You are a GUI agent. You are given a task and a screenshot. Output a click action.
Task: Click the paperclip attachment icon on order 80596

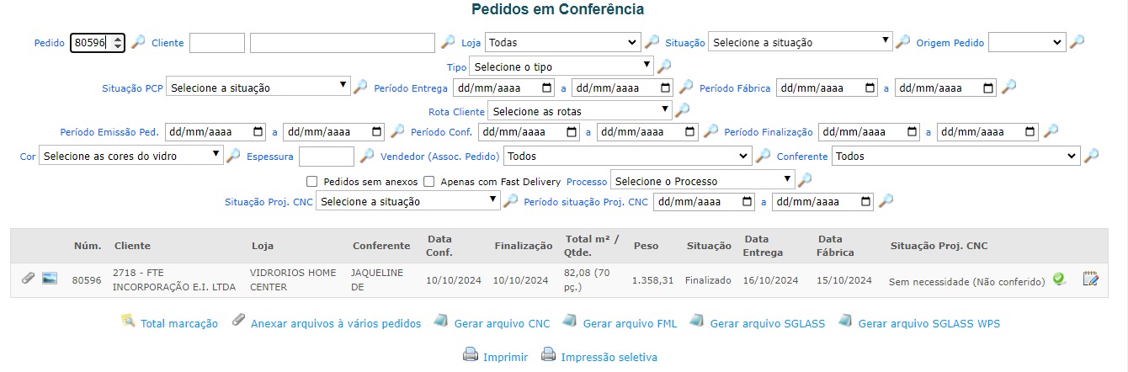[28, 279]
